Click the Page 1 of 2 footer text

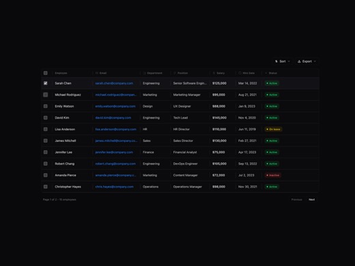[59, 200]
